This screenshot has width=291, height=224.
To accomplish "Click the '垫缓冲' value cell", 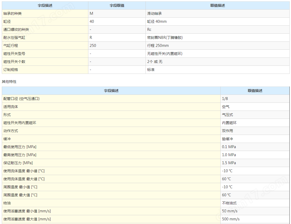I will point(255,139).
